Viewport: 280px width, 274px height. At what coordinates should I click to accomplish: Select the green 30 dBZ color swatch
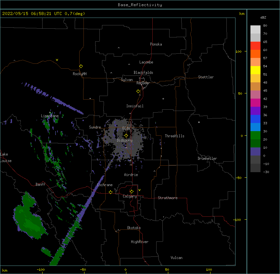pos(255,135)
